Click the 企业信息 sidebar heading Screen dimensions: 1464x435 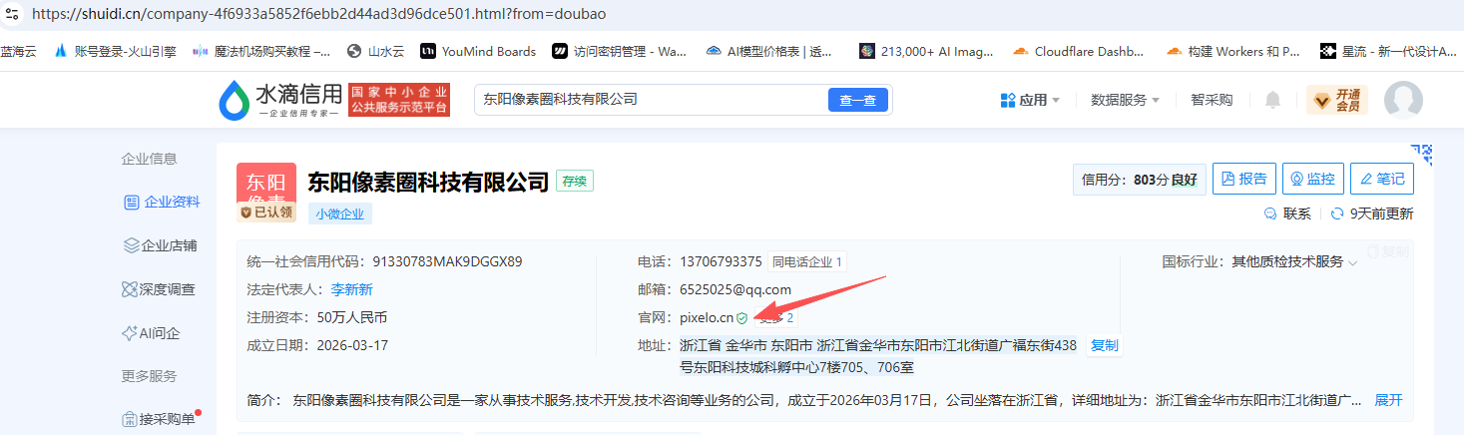tap(149, 159)
